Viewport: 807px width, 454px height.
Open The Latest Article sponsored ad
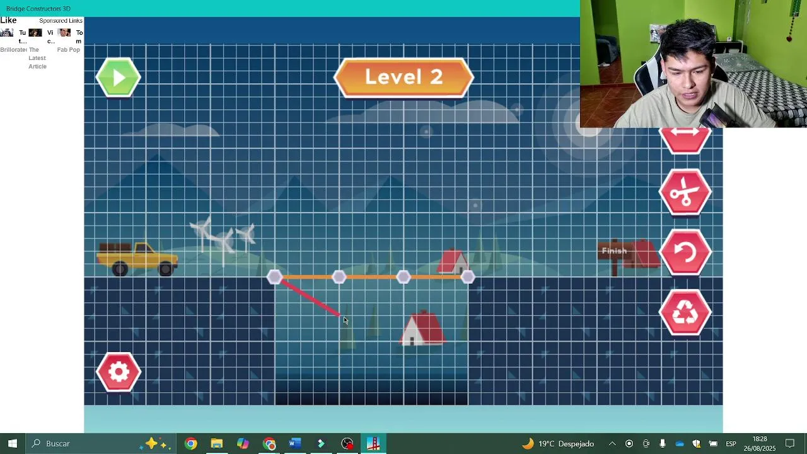tap(37, 58)
